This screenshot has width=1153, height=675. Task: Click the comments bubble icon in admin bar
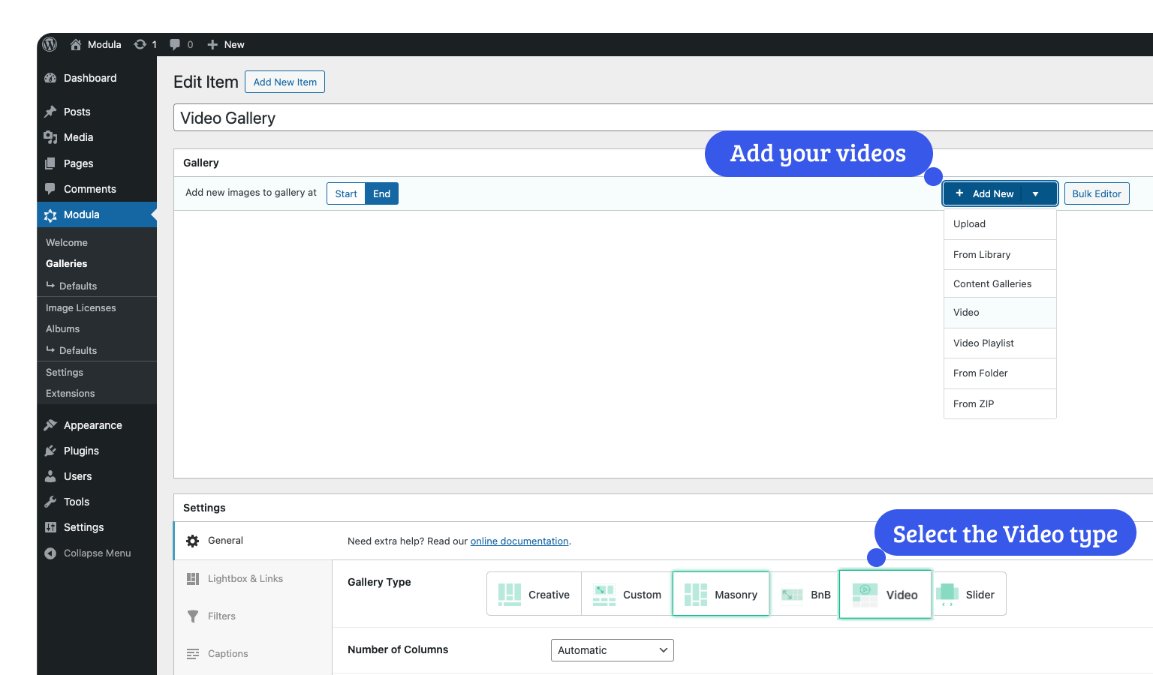[175, 44]
